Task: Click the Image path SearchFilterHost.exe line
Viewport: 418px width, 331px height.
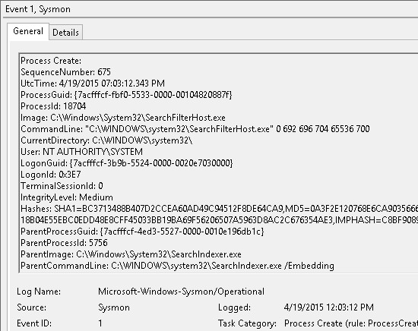Action: pos(123,118)
